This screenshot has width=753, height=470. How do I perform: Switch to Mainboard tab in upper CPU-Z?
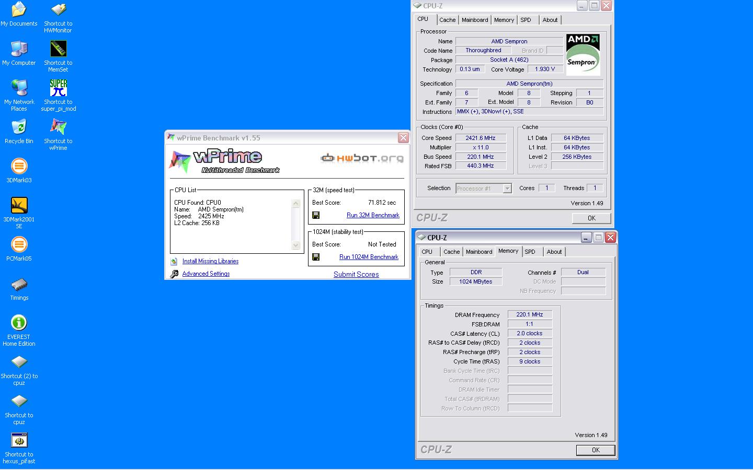tap(475, 20)
